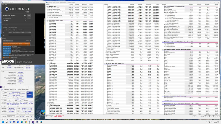Click Intel Core logo in CPU-Z

click(30, 95)
